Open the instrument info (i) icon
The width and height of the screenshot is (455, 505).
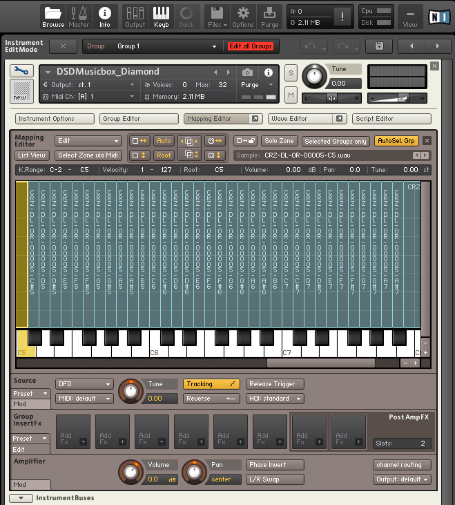click(x=269, y=73)
